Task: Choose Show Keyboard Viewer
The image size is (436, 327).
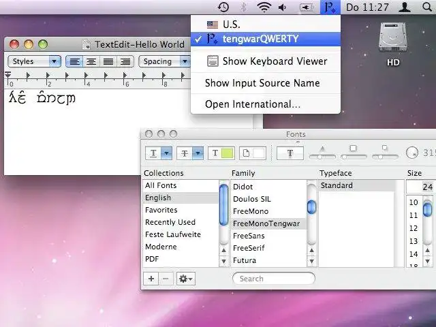Action: click(x=266, y=61)
